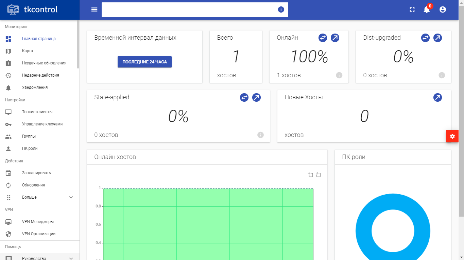This screenshot has width=464, height=260.
Task: Switch State-applied card view with swap icon
Action: [244, 98]
